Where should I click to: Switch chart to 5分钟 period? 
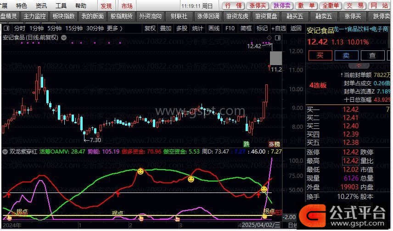54,28
